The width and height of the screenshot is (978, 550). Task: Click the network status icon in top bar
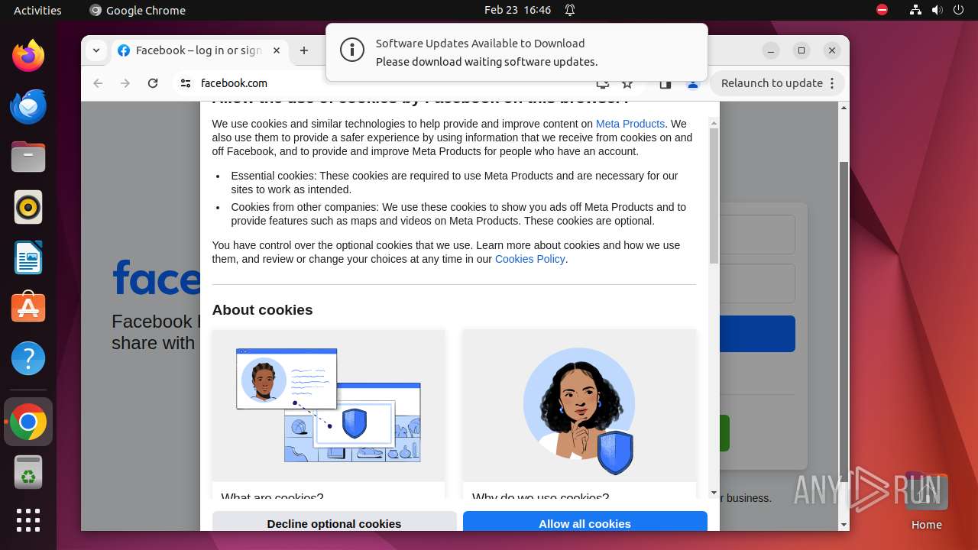[x=915, y=10]
